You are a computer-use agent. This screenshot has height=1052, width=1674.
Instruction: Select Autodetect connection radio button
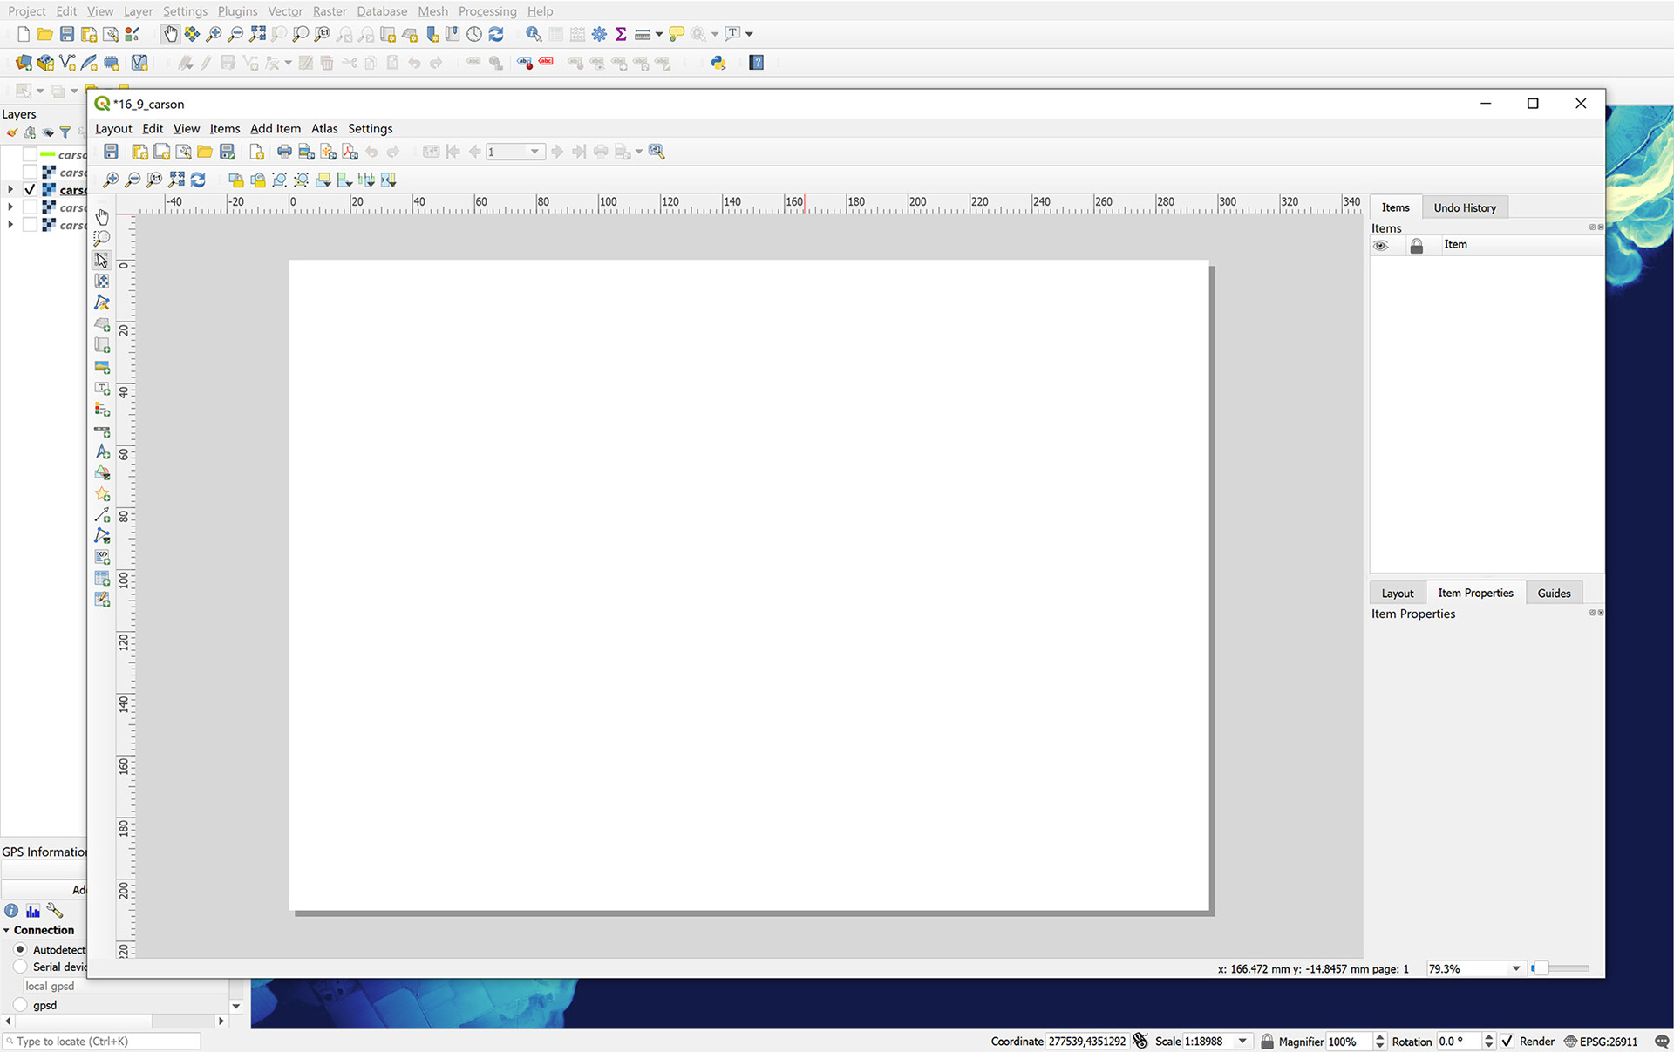point(20,949)
